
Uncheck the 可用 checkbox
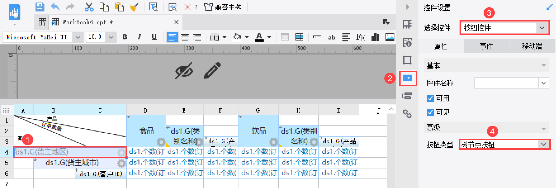pyautogui.click(x=430, y=98)
